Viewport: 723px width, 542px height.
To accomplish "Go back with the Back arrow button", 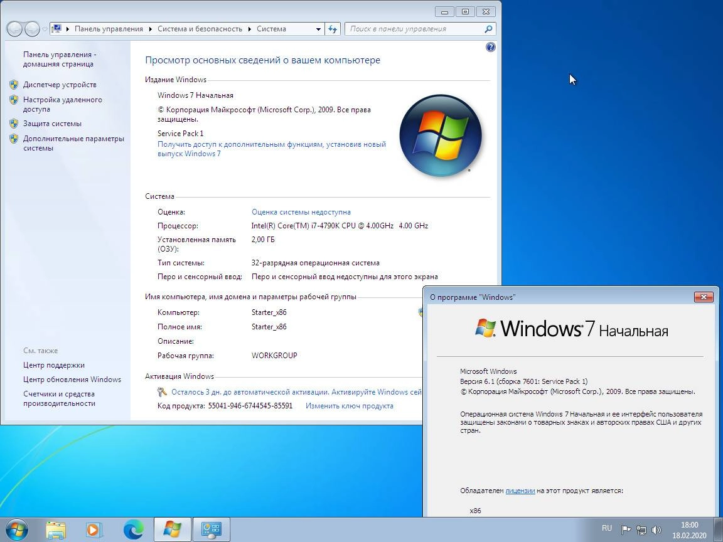I will (x=15, y=29).
